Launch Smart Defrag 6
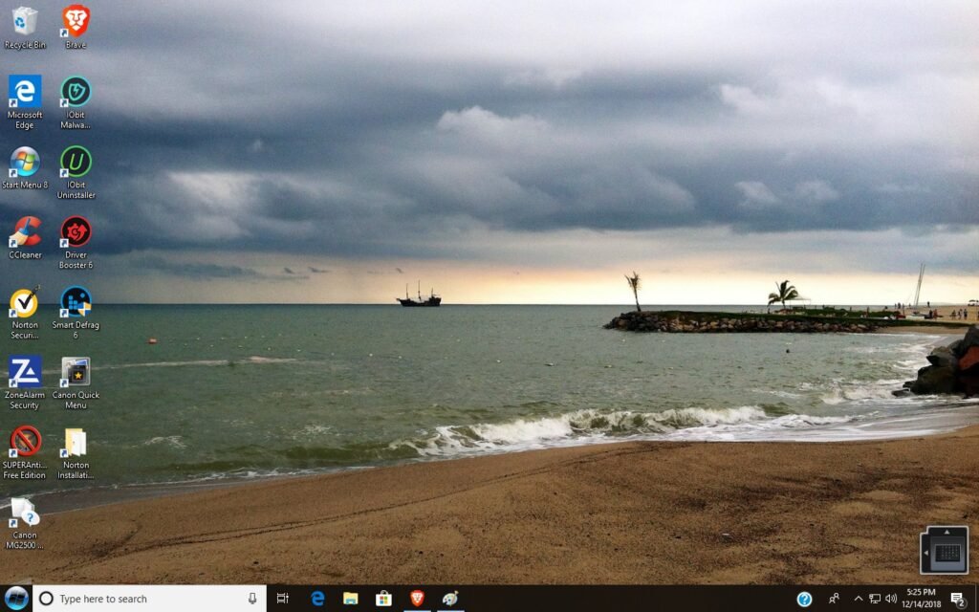Screen dimensions: 979x612 coord(75,304)
